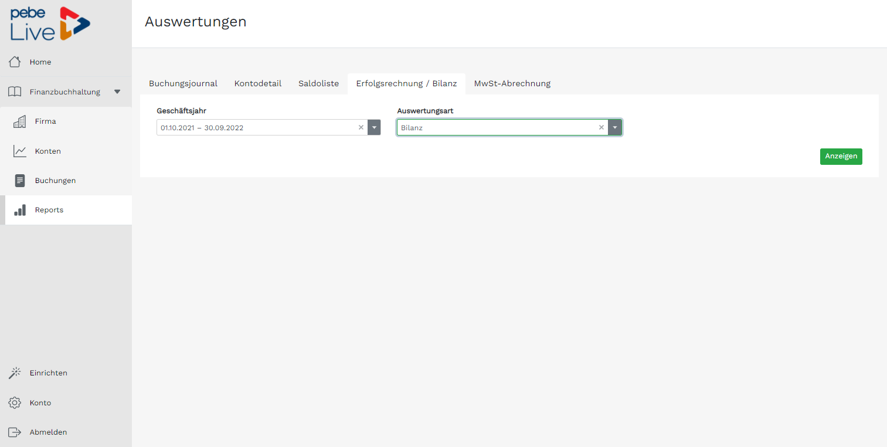Switch to the MwSt-Abrechnung tab
The height and width of the screenshot is (447, 887).
tap(512, 83)
